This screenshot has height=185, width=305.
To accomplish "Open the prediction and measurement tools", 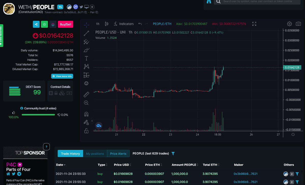I will [86, 75].
